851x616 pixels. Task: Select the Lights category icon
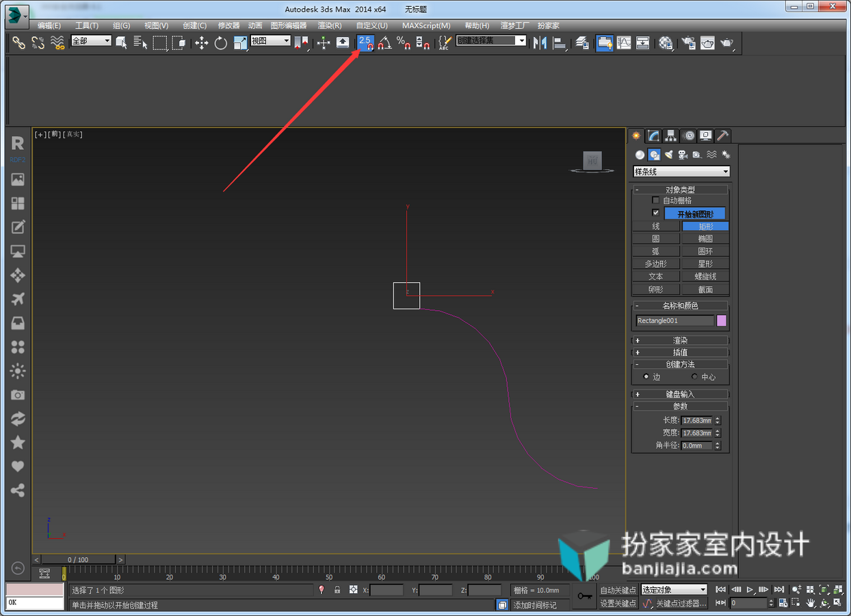click(668, 155)
